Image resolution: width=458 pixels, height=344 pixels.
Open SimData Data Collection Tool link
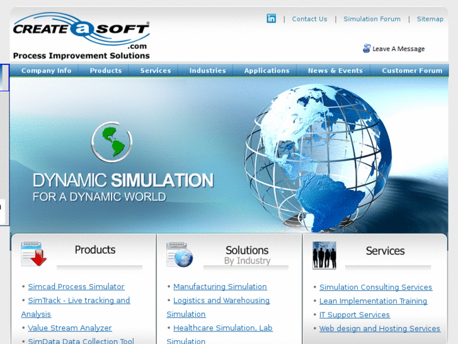point(81,341)
